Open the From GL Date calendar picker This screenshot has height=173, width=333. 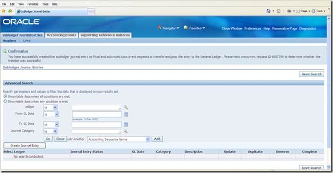(x=126, y=114)
